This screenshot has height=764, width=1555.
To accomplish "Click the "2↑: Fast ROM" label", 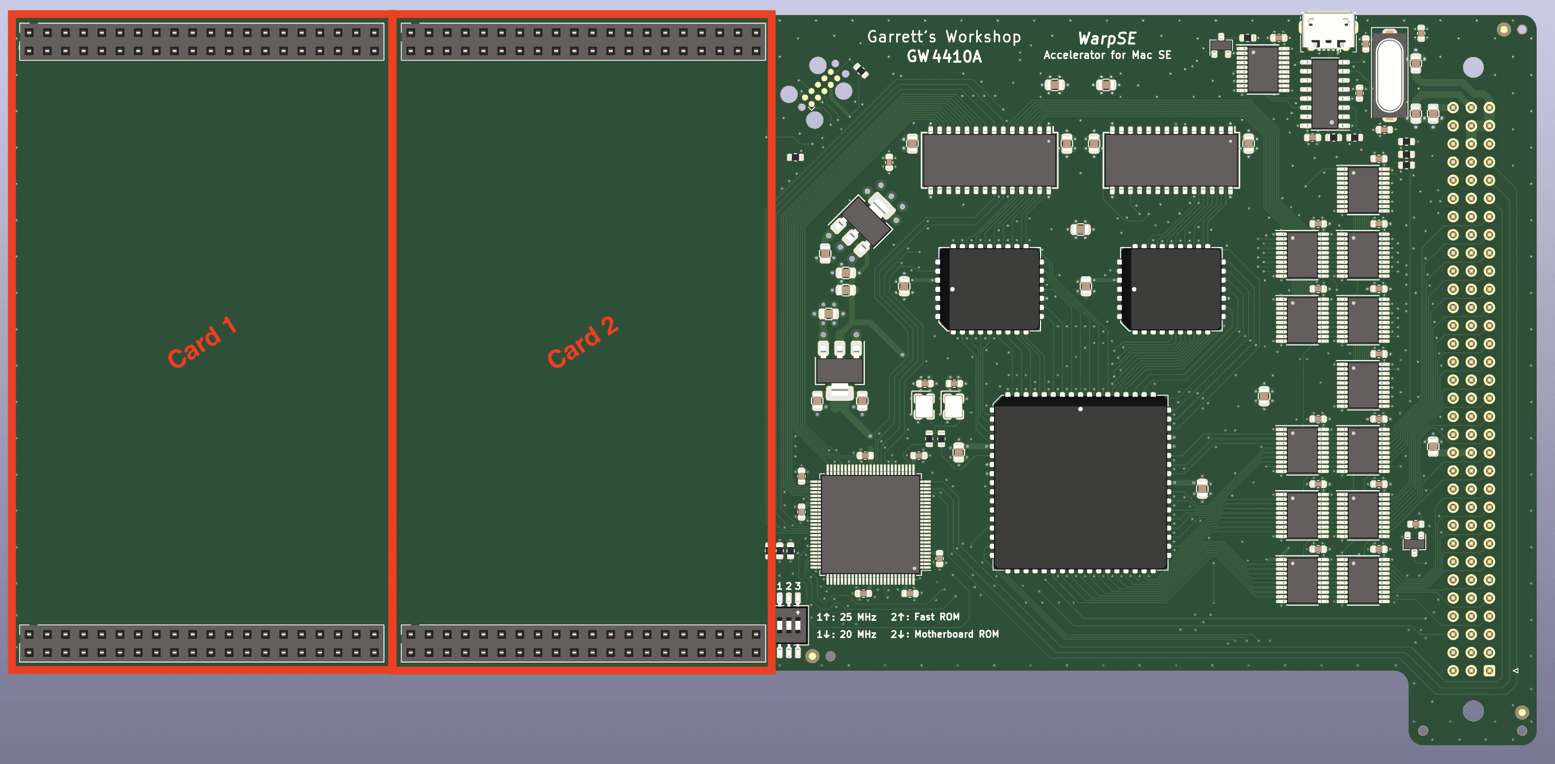I will pyautogui.click(x=925, y=617).
